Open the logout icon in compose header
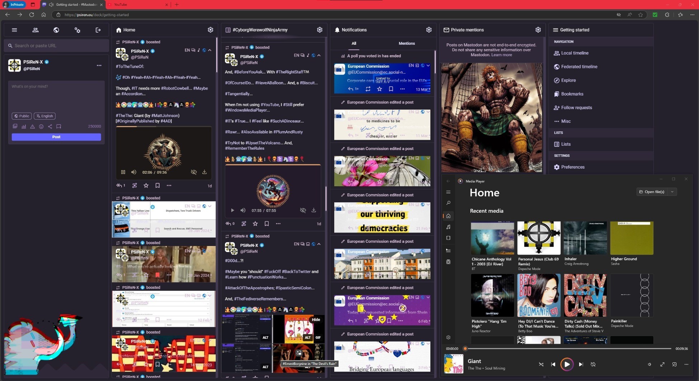The image size is (699, 381). pyautogui.click(x=98, y=30)
